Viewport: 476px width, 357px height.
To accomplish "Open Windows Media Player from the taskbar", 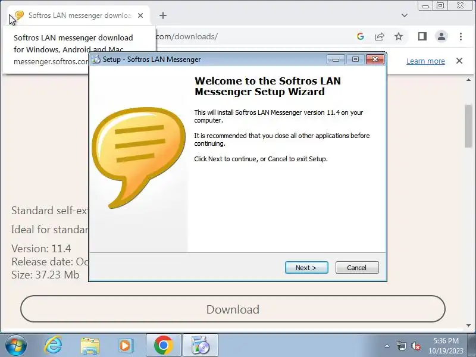I will [x=126, y=346].
